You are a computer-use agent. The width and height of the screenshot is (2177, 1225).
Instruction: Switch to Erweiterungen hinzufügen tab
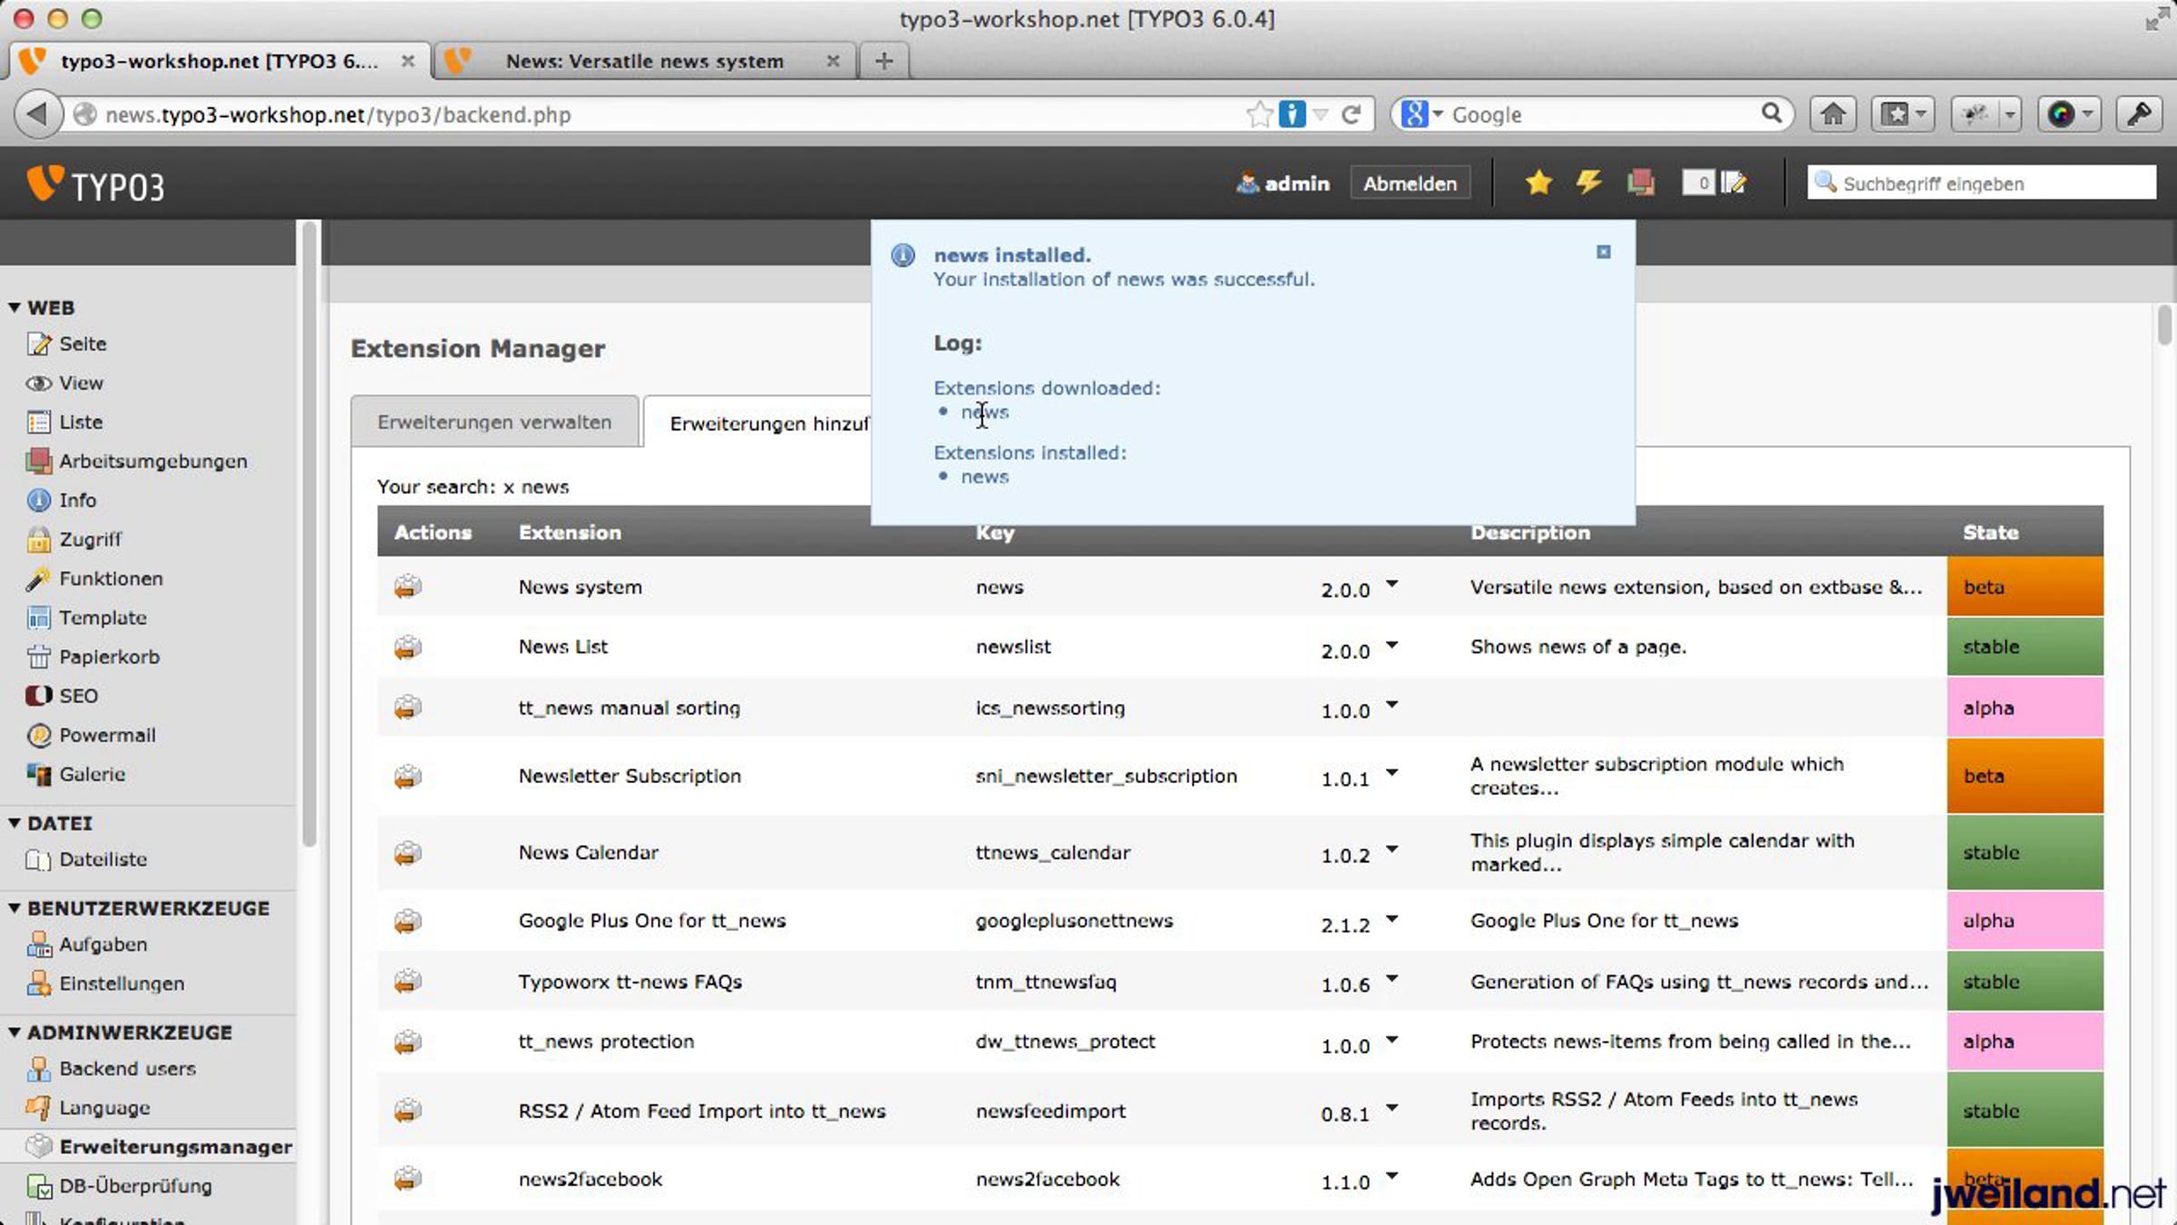(x=758, y=423)
